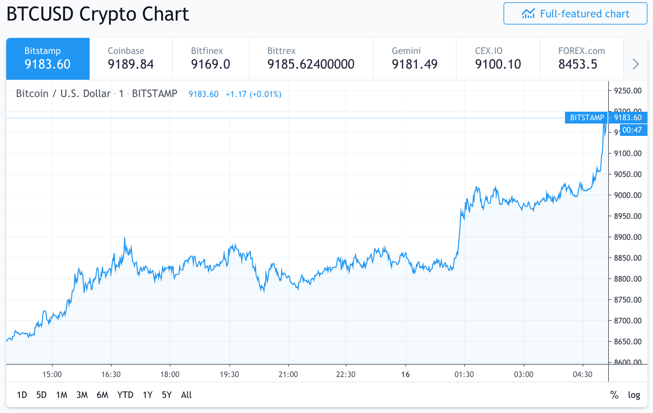The height and width of the screenshot is (413, 653).
Task: Select the YTD time range
Action: [125, 395]
